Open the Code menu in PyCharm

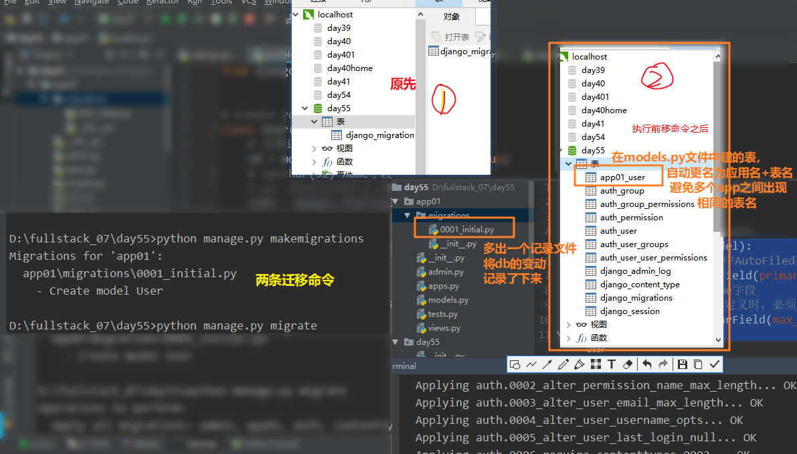[128, 2]
